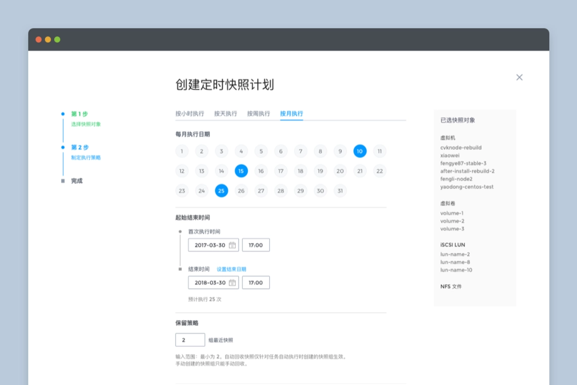Deselect day 10 in monthly dates

[x=359, y=151]
